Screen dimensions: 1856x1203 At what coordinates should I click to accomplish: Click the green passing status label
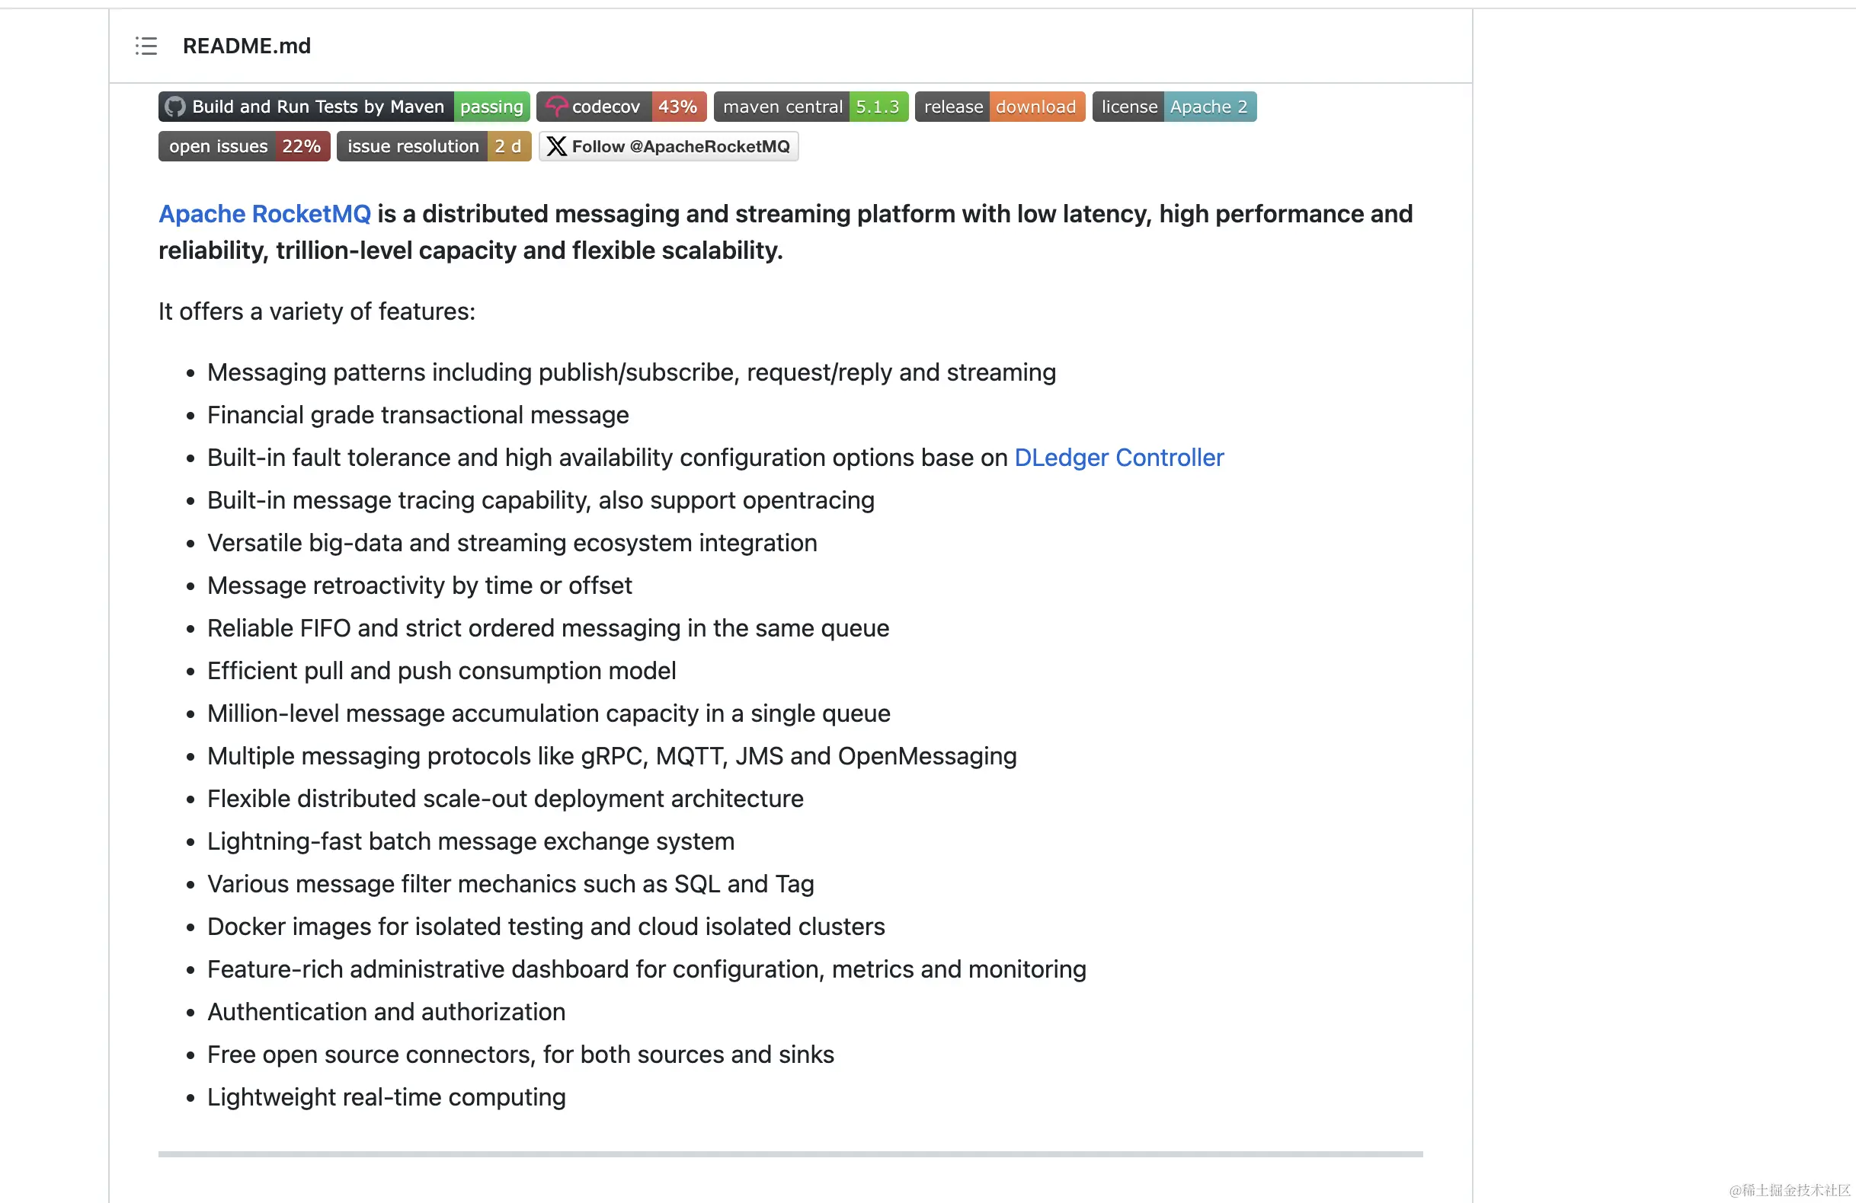point(491,107)
